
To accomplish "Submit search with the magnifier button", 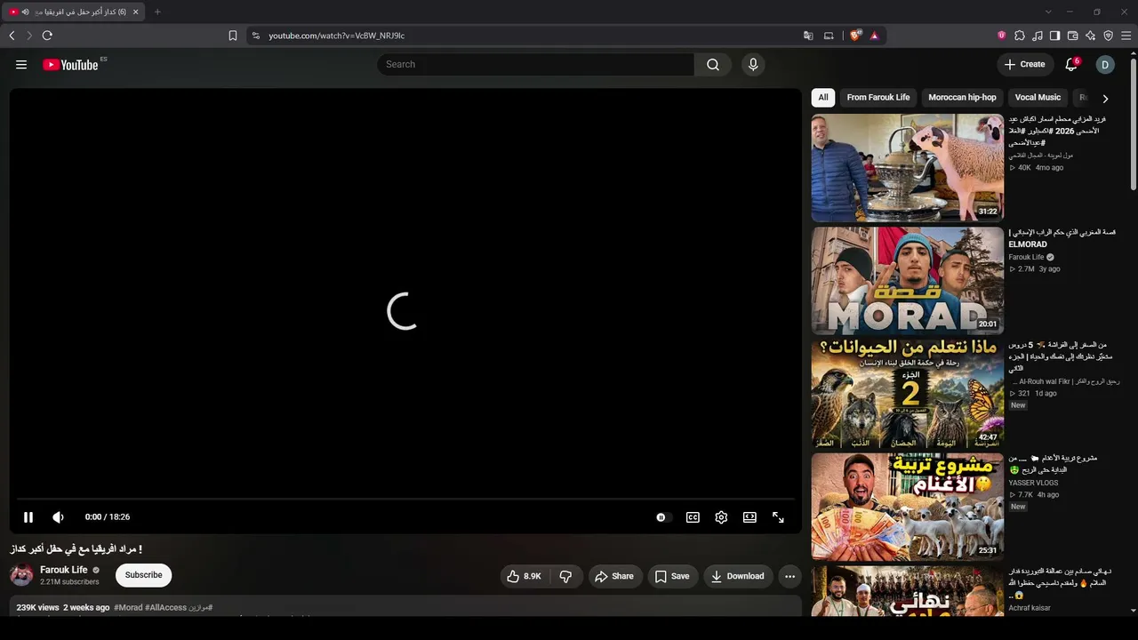I will [713, 64].
